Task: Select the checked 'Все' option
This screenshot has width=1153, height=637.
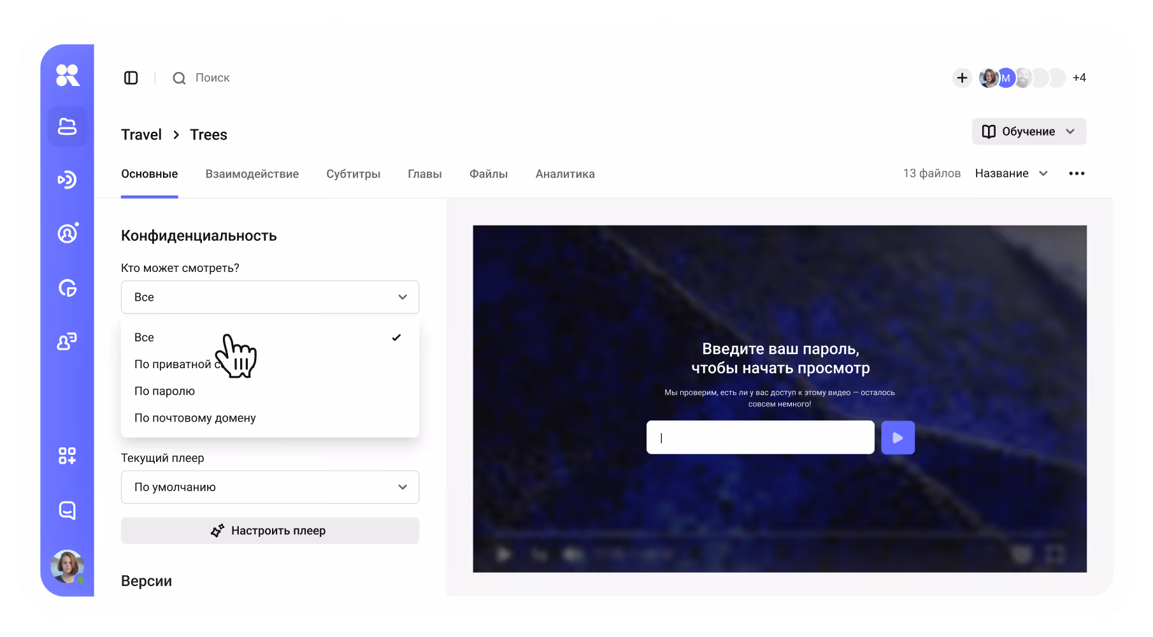Action: tap(270, 338)
